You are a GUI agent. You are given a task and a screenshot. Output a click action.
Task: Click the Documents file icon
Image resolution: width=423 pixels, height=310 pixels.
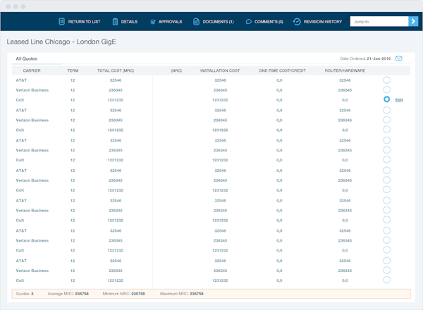197,22
